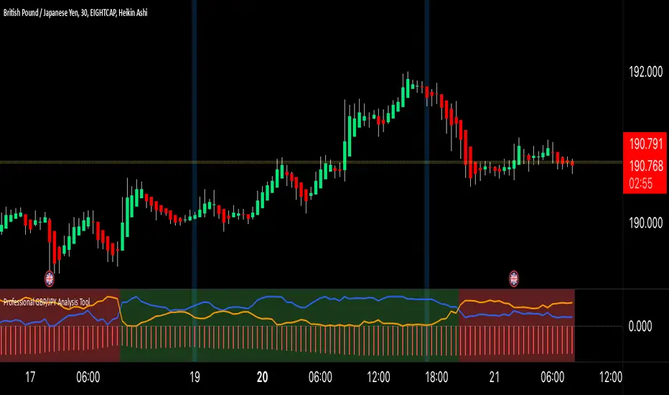Screen dimensions: 669x395
Task: Click the 190.768 price label on the axis
Action: (646, 166)
